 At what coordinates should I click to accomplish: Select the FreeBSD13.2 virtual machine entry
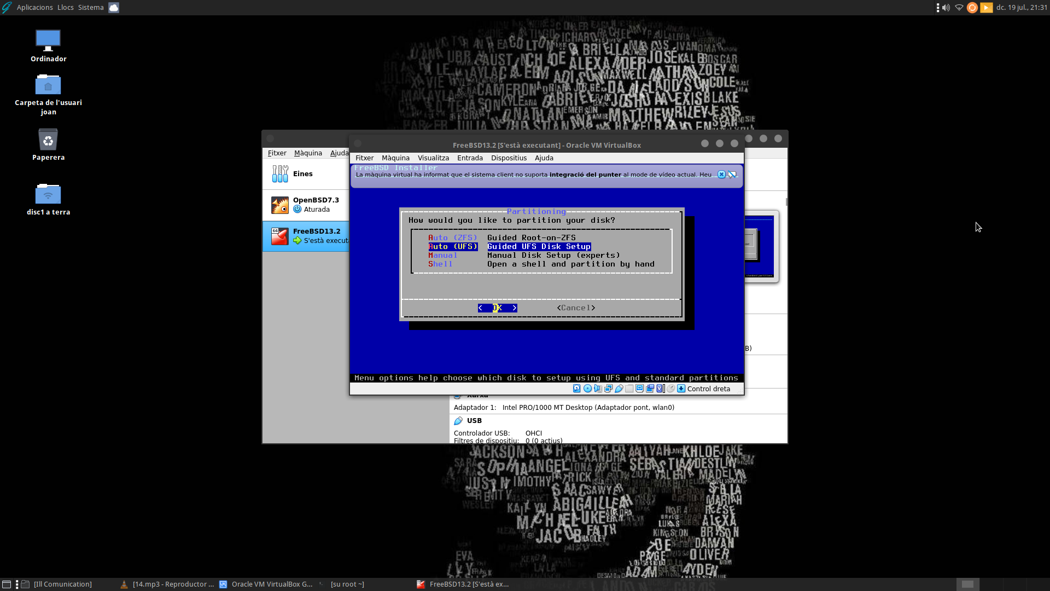click(306, 236)
